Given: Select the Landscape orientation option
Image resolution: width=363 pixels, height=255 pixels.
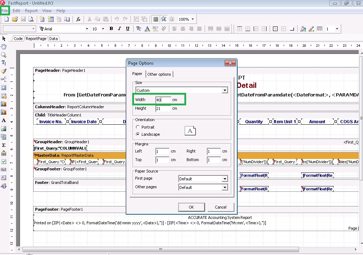Looking at the screenshot, I should [138, 134].
